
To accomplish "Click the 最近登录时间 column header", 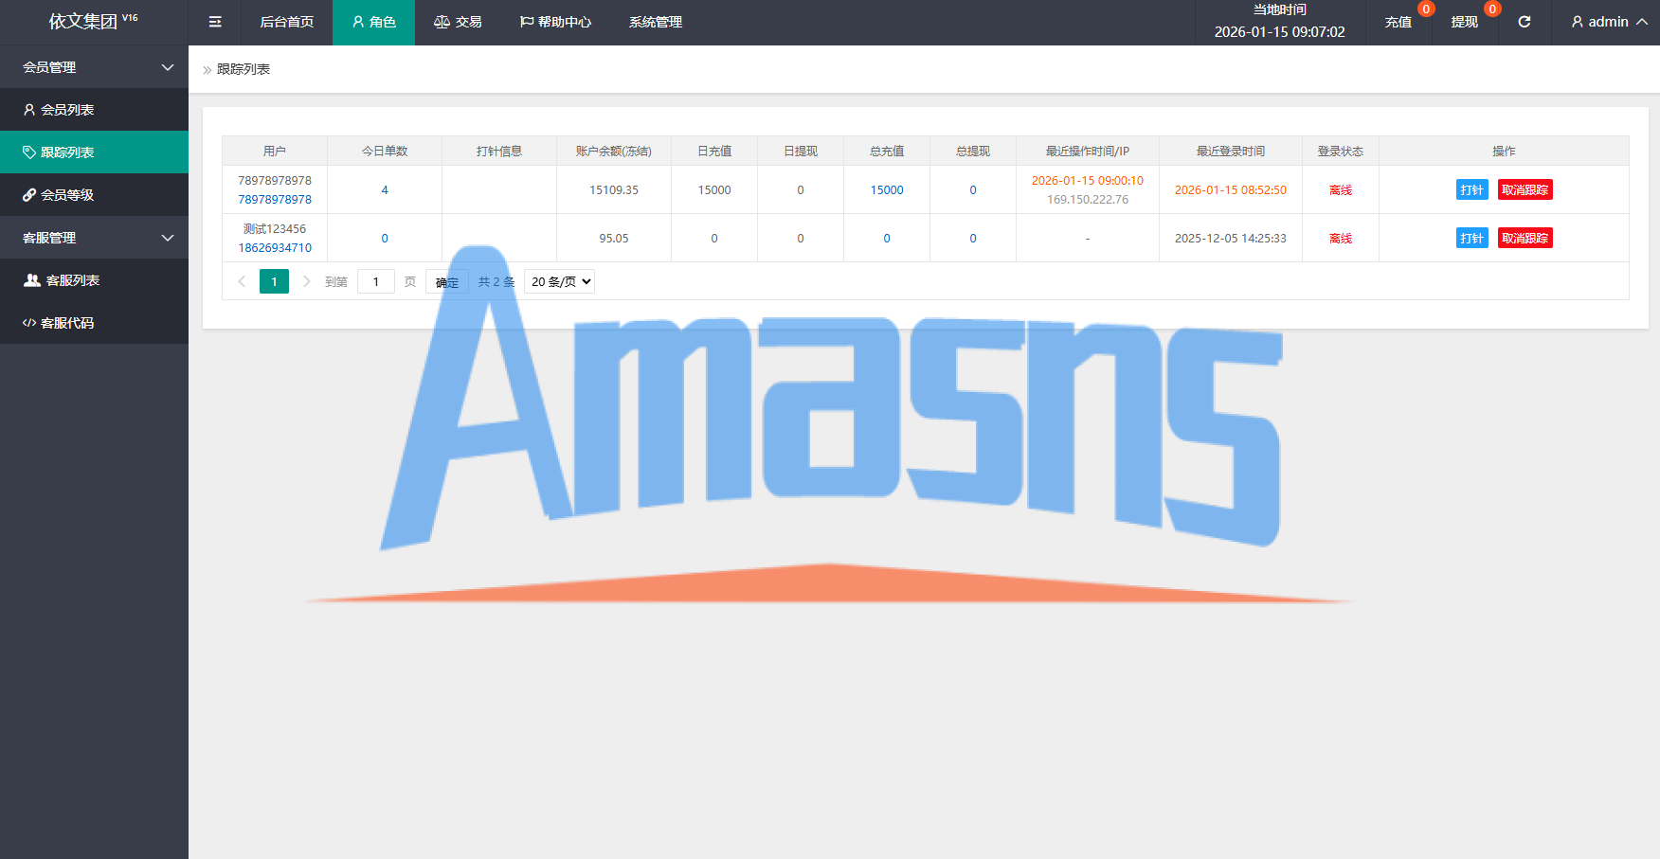I will 1231,152.
